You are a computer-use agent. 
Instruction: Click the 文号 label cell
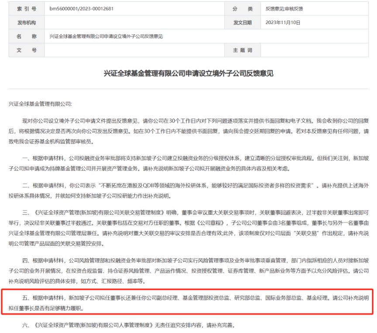pos(27,50)
